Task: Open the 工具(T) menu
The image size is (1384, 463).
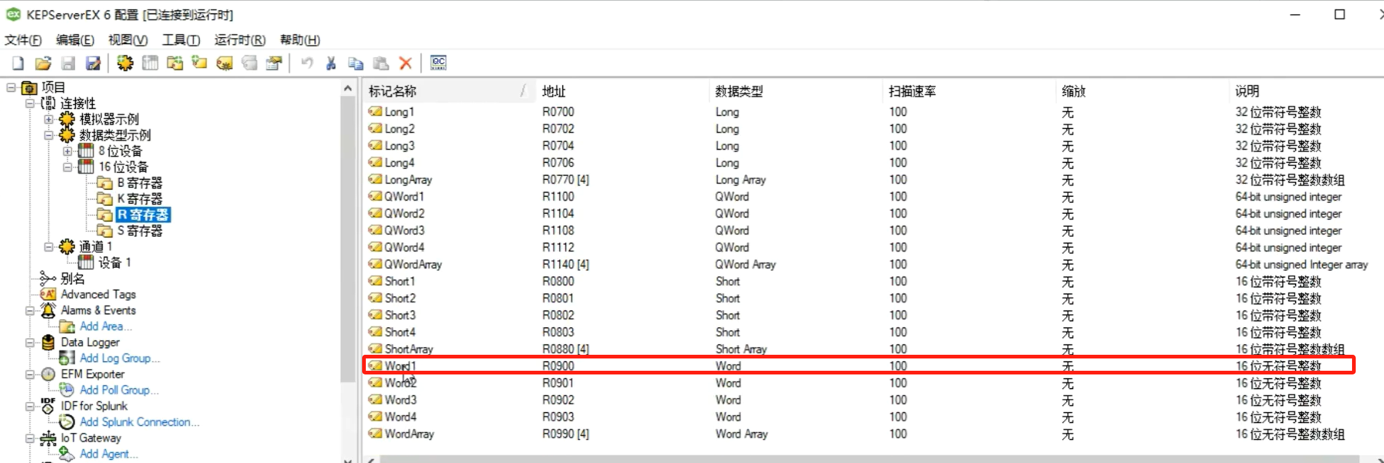Action: click(x=181, y=40)
